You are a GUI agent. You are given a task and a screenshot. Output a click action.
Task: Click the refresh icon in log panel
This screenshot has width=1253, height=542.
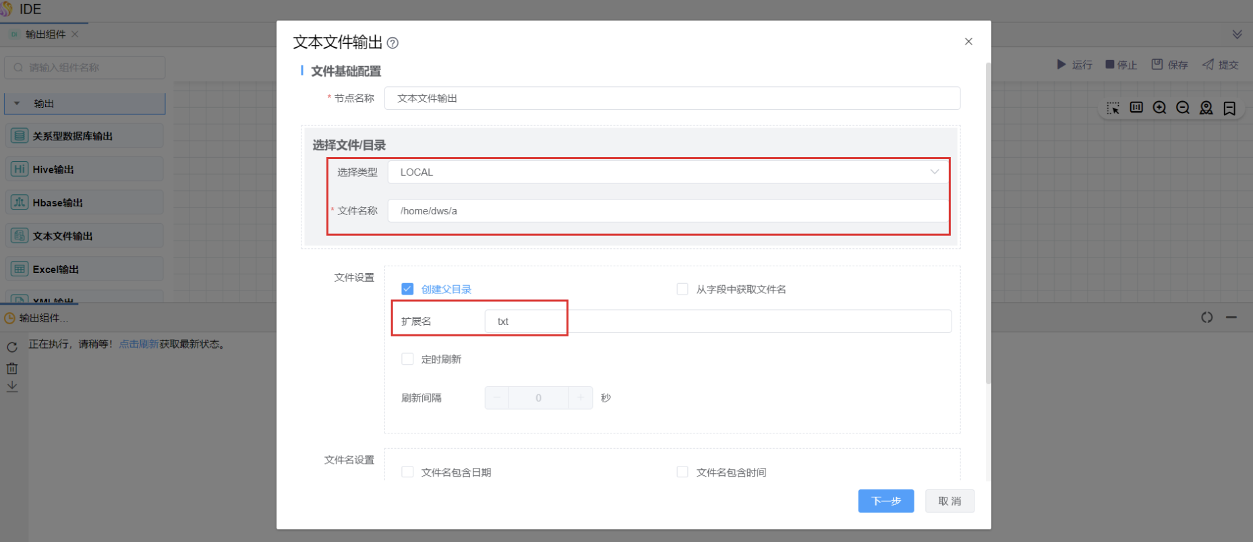coord(12,347)
